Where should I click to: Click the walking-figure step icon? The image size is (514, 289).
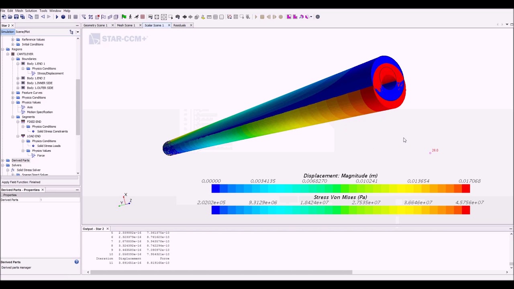(130, 17)
